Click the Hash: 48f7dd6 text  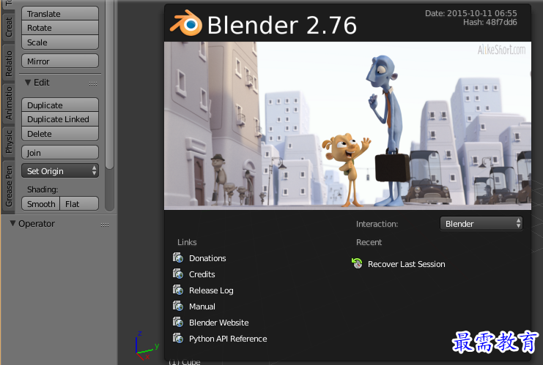tap(490, 22)
